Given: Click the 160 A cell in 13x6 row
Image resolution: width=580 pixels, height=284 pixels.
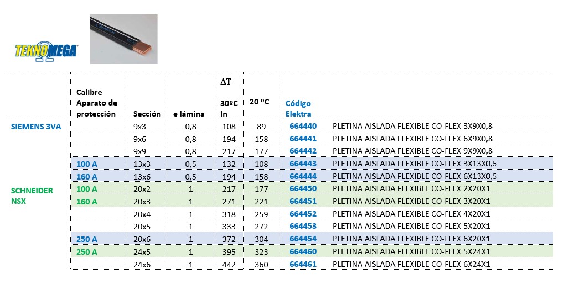Looking at the screenshot, I should click(86, 176).
